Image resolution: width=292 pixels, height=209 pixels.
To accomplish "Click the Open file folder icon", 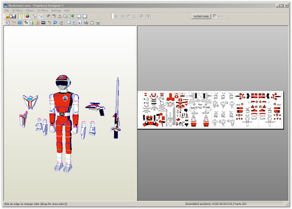I will [7, 16].
